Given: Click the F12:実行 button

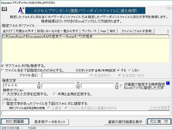Looking at the screenshot, I should (x=159, y=122).
